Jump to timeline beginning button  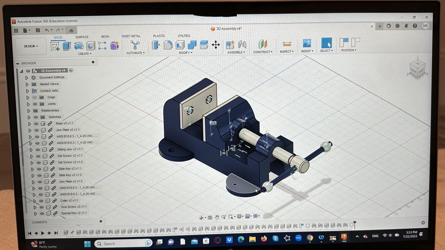[x=30, y=233]
